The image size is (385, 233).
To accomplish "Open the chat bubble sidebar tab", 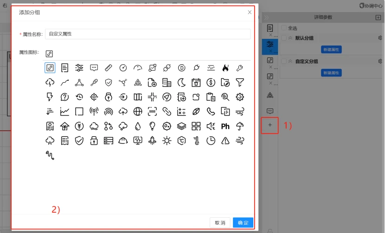I will pos(270,111).
